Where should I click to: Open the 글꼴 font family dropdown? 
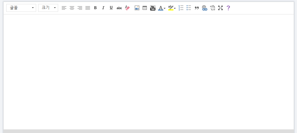pos(21,8)
